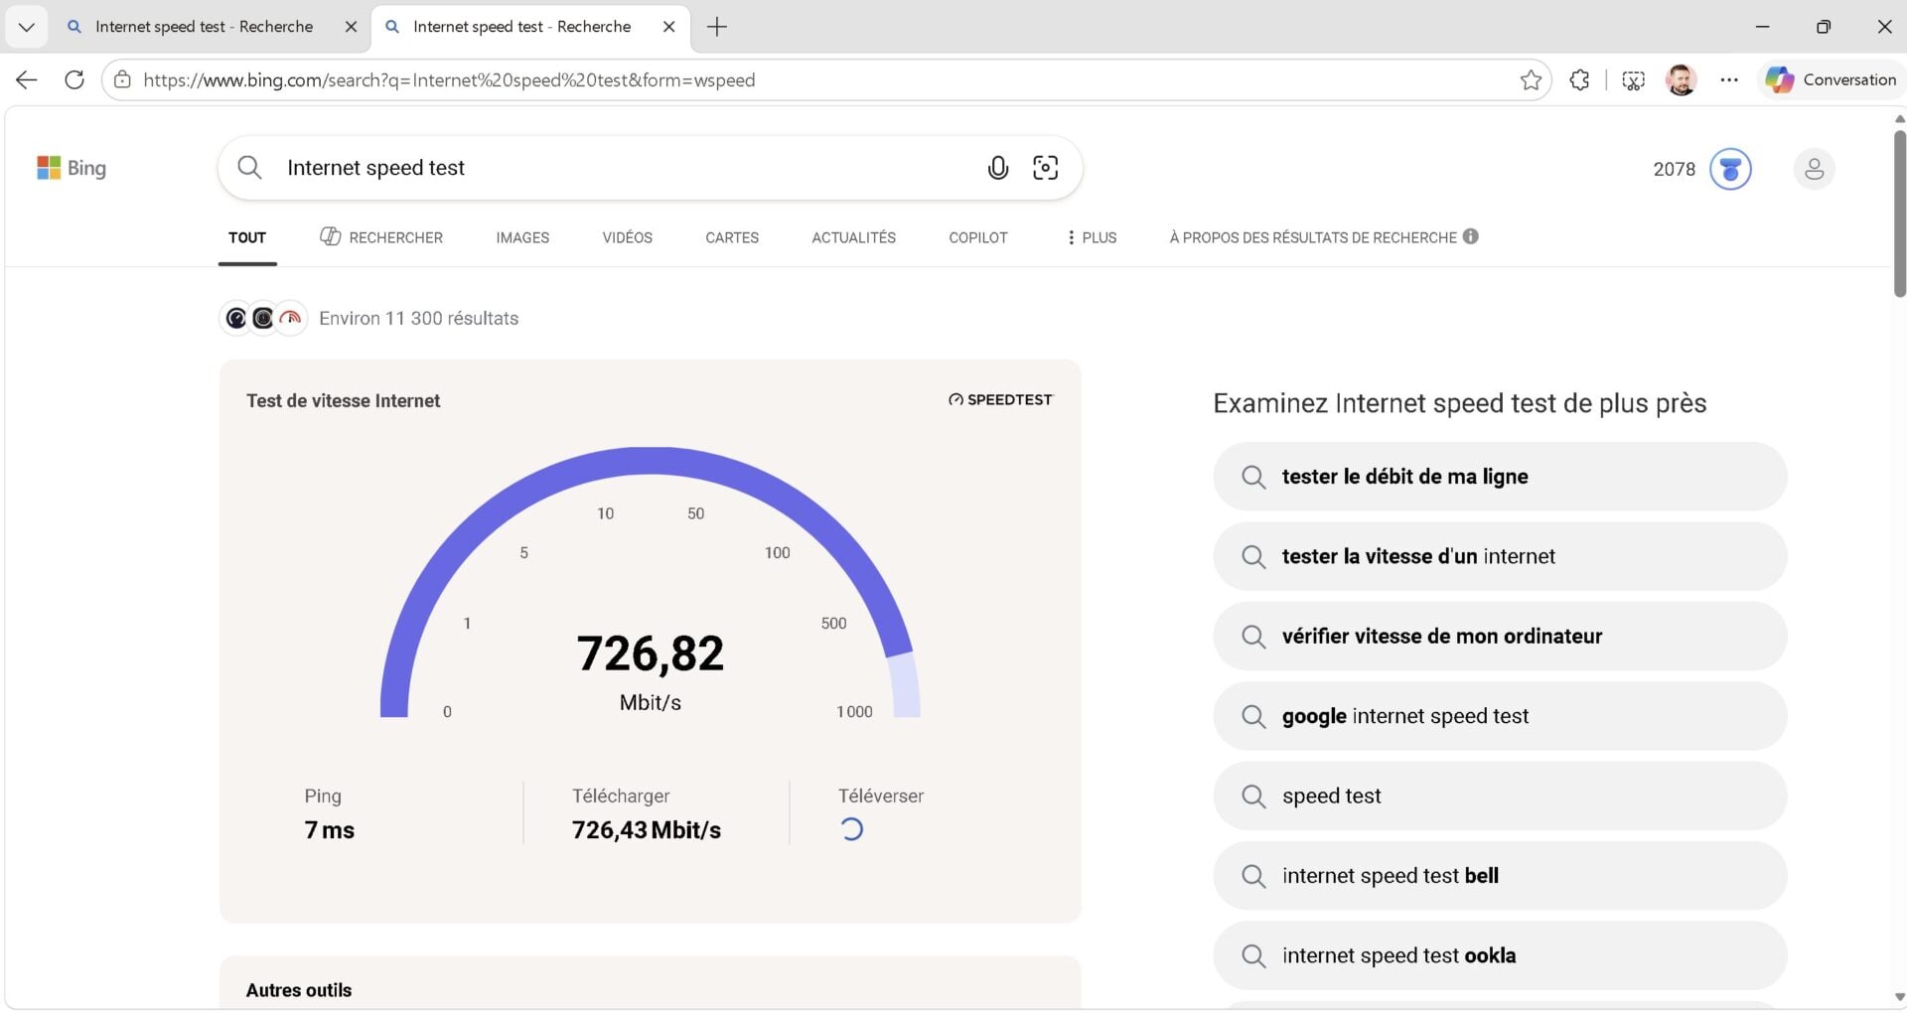
Task: Open the Bing profile account icon
Action: 1814,169
